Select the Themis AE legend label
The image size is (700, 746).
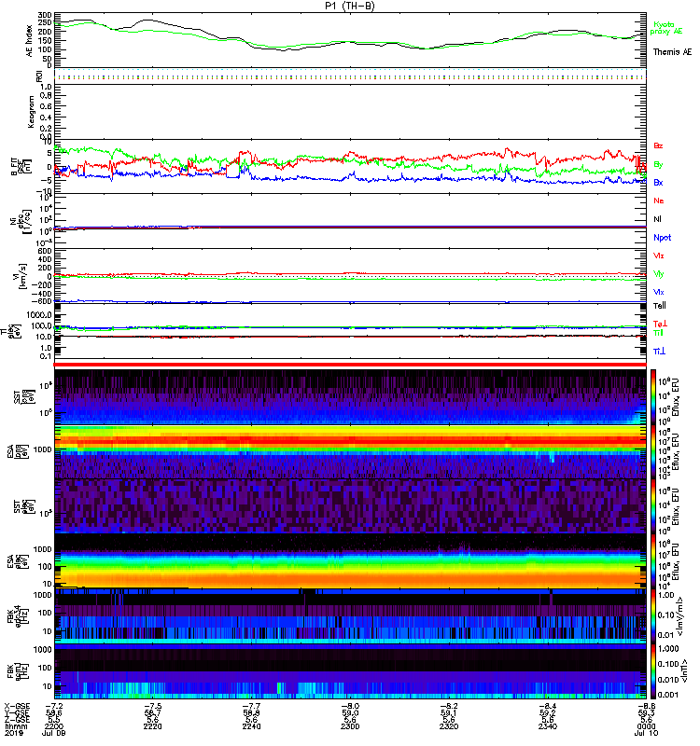pos(672,52)
